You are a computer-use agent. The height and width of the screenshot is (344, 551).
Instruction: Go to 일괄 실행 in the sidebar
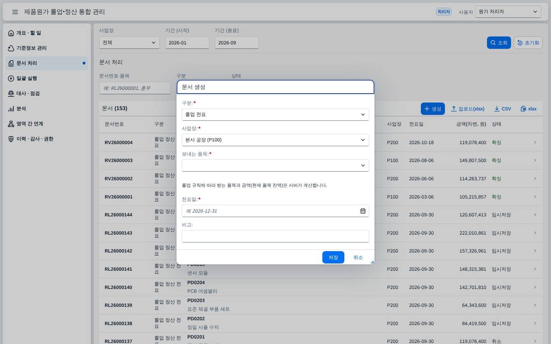tap(47, 78)
